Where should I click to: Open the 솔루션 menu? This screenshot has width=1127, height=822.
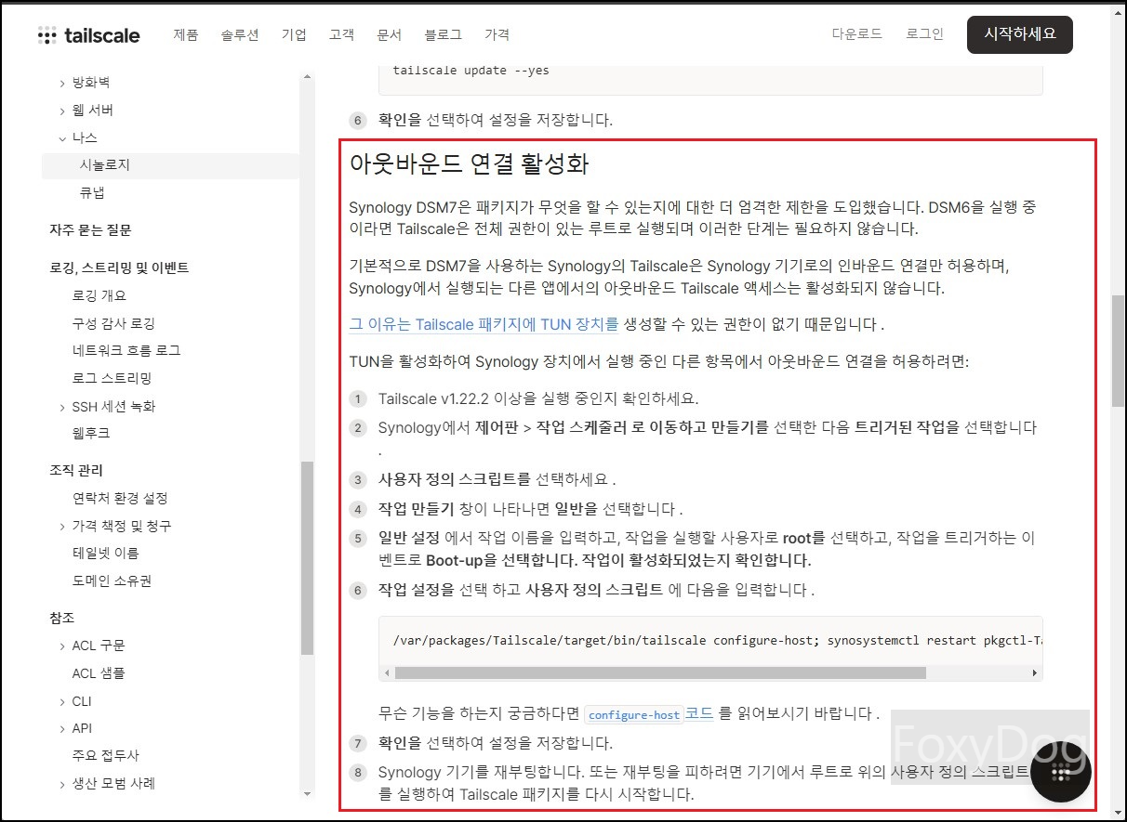(240, 34)
